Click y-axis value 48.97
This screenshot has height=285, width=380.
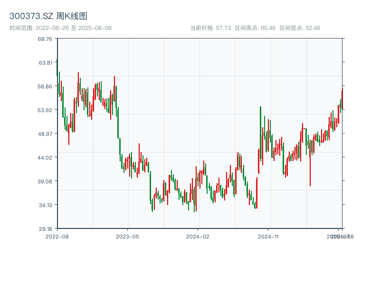coord(45,134)
